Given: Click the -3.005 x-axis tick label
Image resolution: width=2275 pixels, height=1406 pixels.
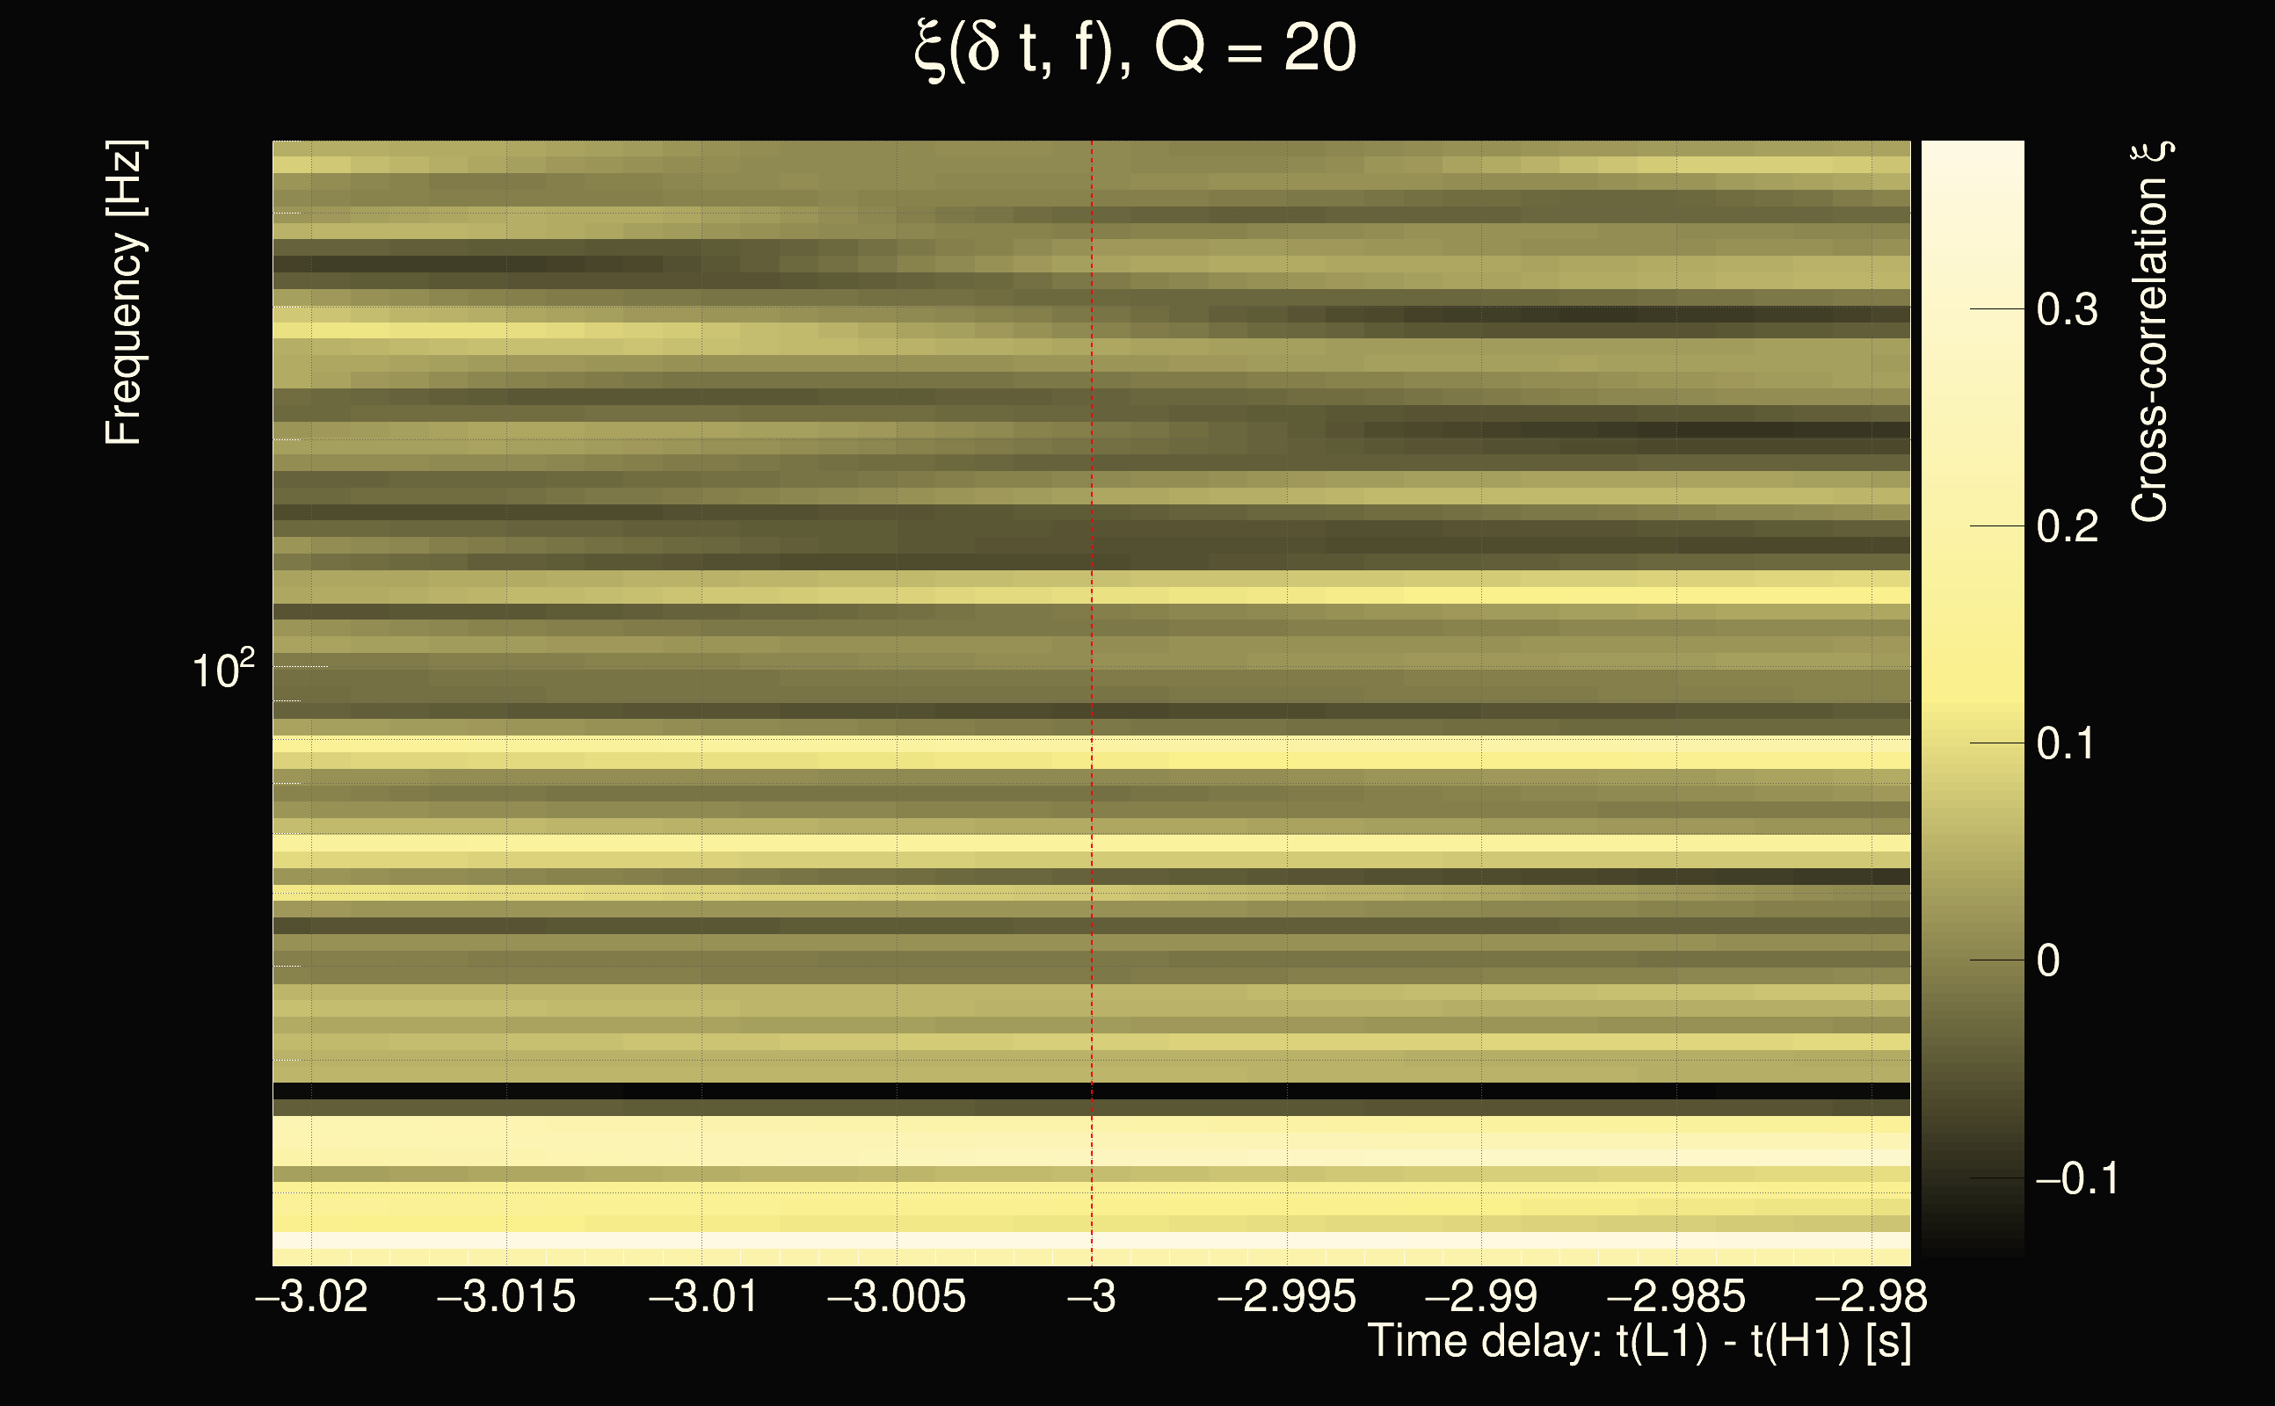Looking at the screenshot, I should click(897, 1296).
